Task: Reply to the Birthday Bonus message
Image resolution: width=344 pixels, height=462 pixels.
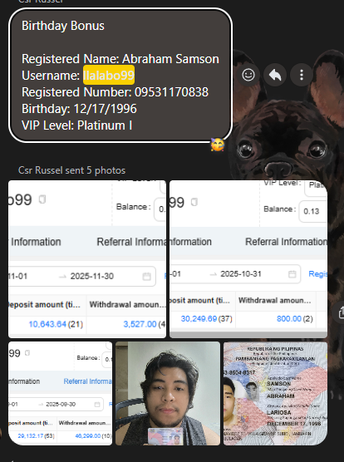Action: (275, 75)
